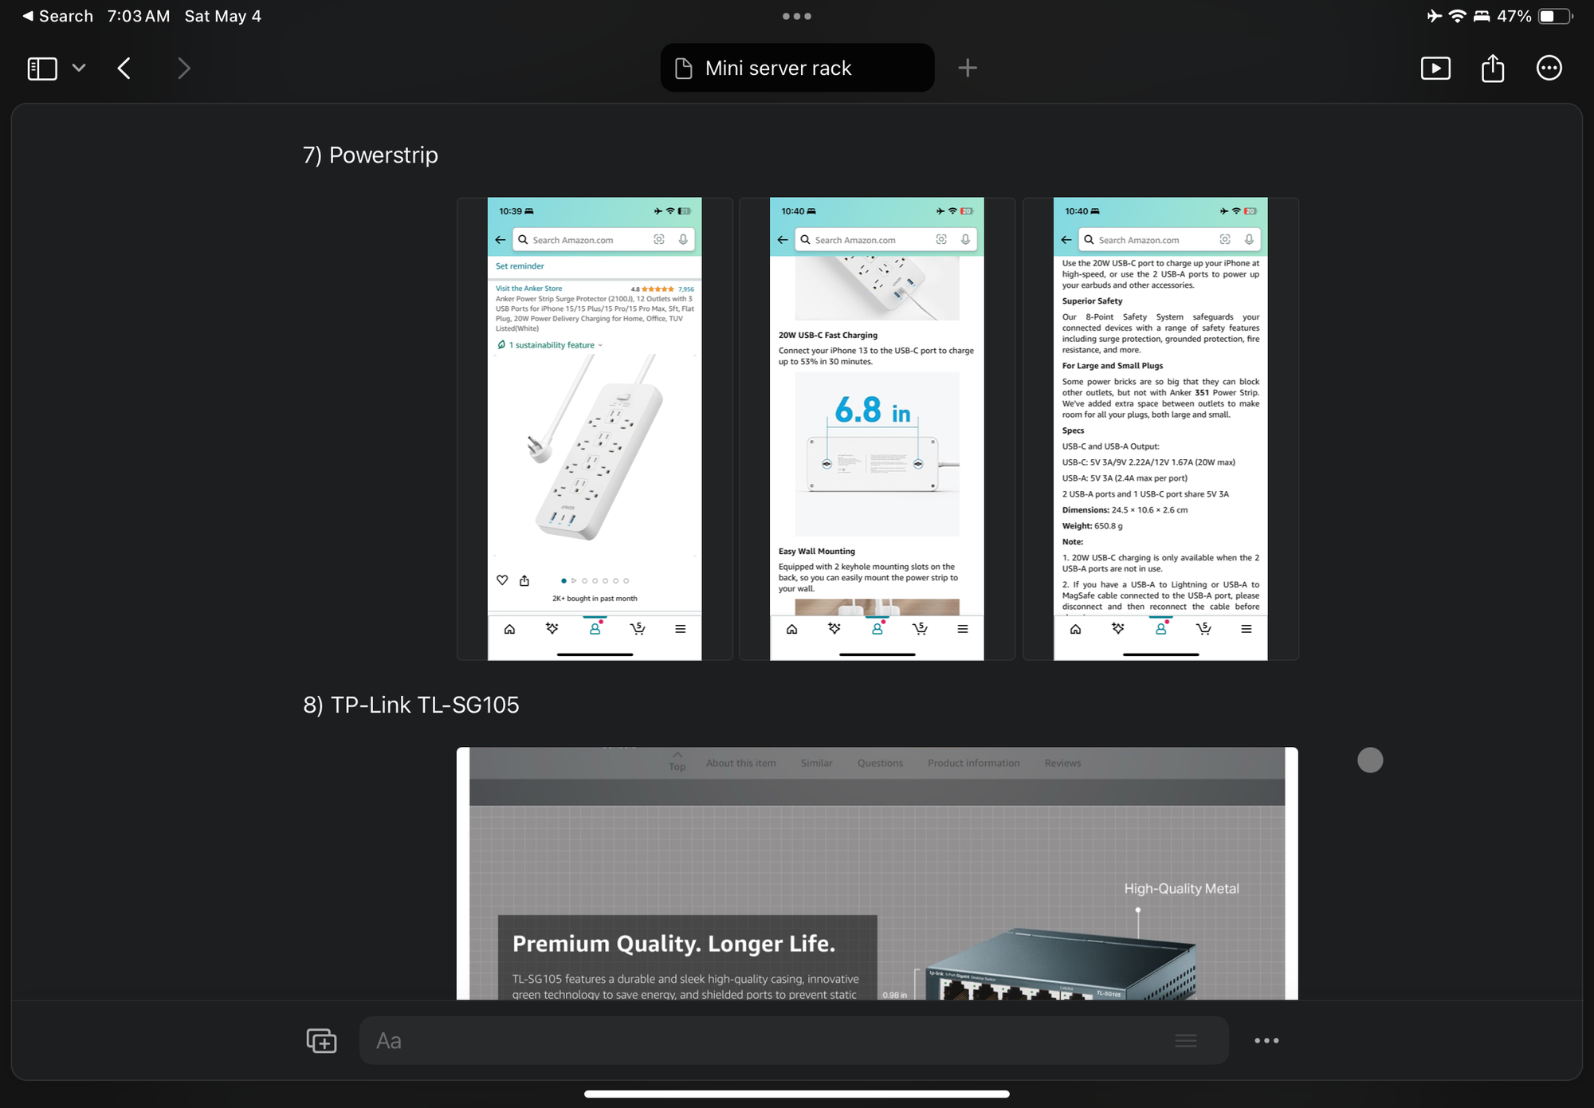The height and width of the screenshot is (1108, 1594).
Task: Tap the three-dot multitasking control
Action: click(x=797, y=16)
